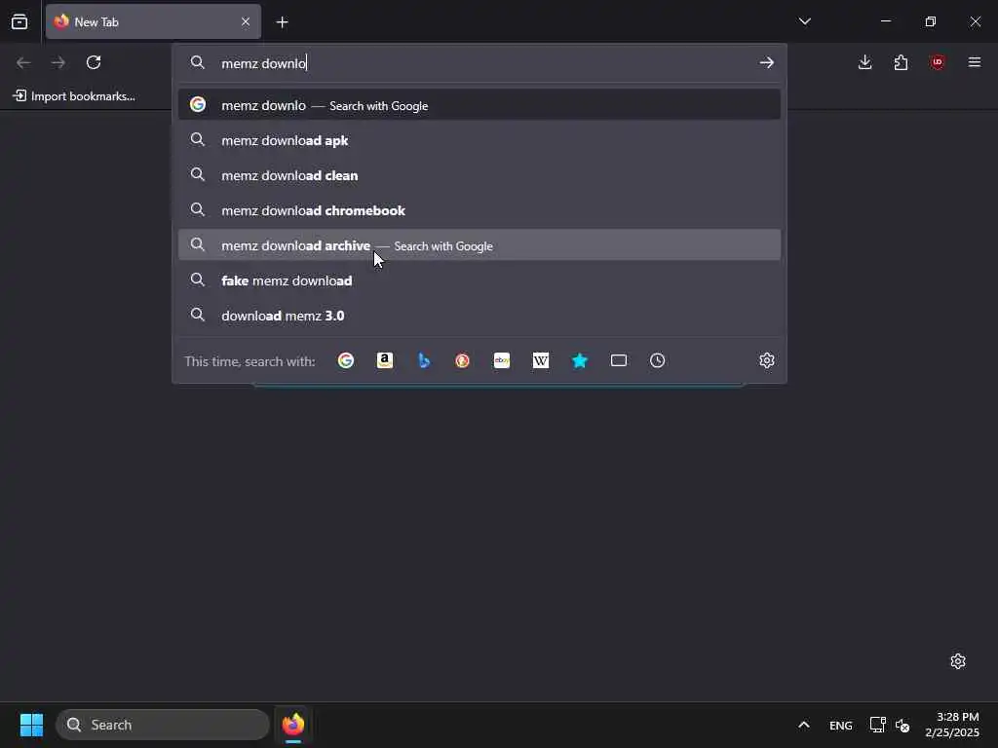Open new tab page personalize gear
This screenshot has height=748, width=998.
(x=958, y=661)
